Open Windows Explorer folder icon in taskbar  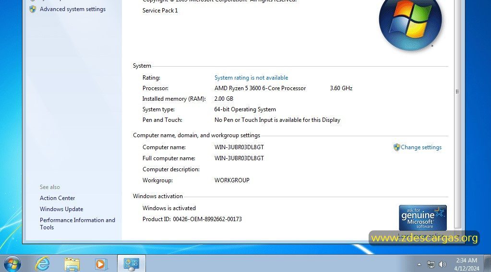coord(72,264)
